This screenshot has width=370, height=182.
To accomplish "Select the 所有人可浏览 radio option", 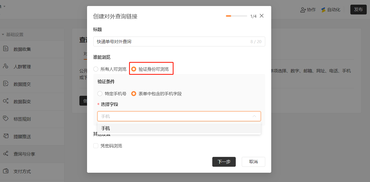I will [96, 69].
